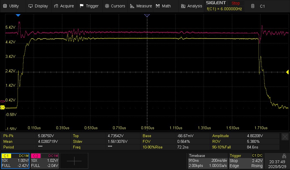Open the Utility menu
Image resolution: width=290 pixels, height=170 pixels.
[11, 6]
